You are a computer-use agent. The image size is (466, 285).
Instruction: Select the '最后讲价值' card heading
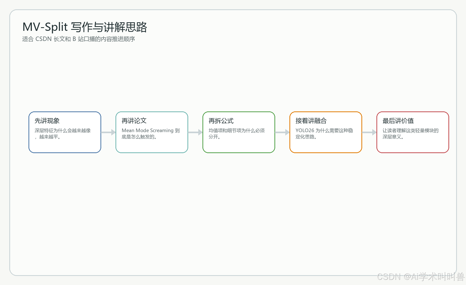(398, 121)
